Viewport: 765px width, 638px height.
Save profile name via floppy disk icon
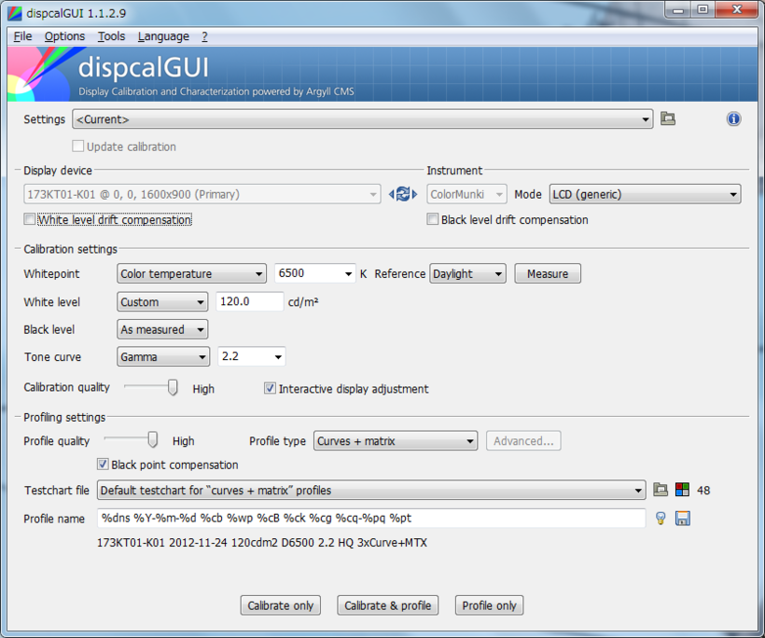[682, 518]
